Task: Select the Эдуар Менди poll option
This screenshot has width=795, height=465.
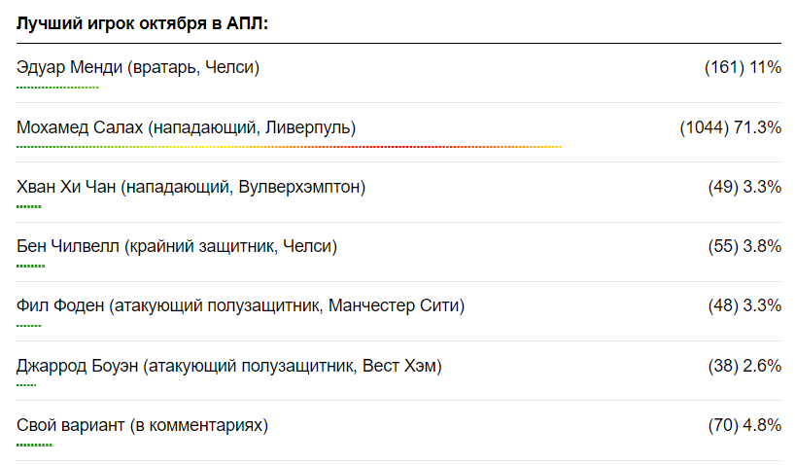Action: (138, 67)
